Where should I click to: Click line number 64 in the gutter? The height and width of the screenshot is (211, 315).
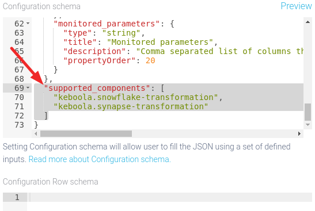(19, 42)
